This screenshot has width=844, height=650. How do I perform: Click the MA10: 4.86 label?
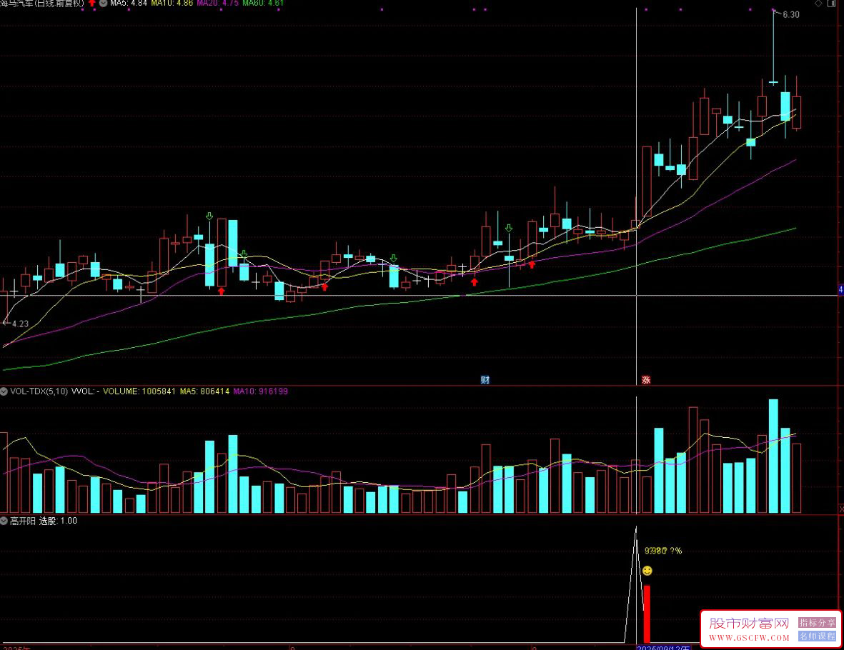coord(172,4)
